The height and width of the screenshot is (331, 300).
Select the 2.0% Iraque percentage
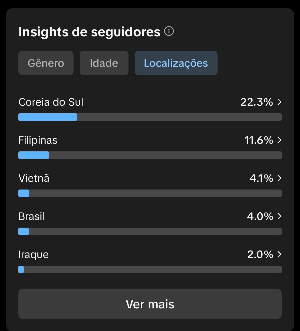point(260,255)
